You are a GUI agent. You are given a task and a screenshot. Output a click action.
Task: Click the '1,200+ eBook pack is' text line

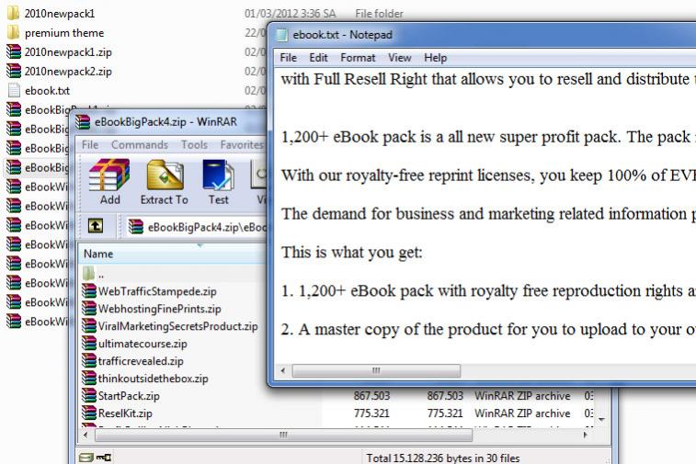click(x=488, y=137)
